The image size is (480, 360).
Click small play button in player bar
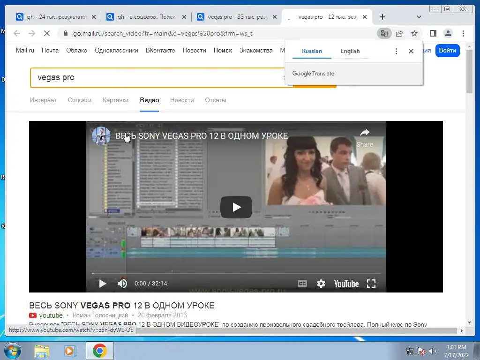pyautogui.click(x=103, y=284)
